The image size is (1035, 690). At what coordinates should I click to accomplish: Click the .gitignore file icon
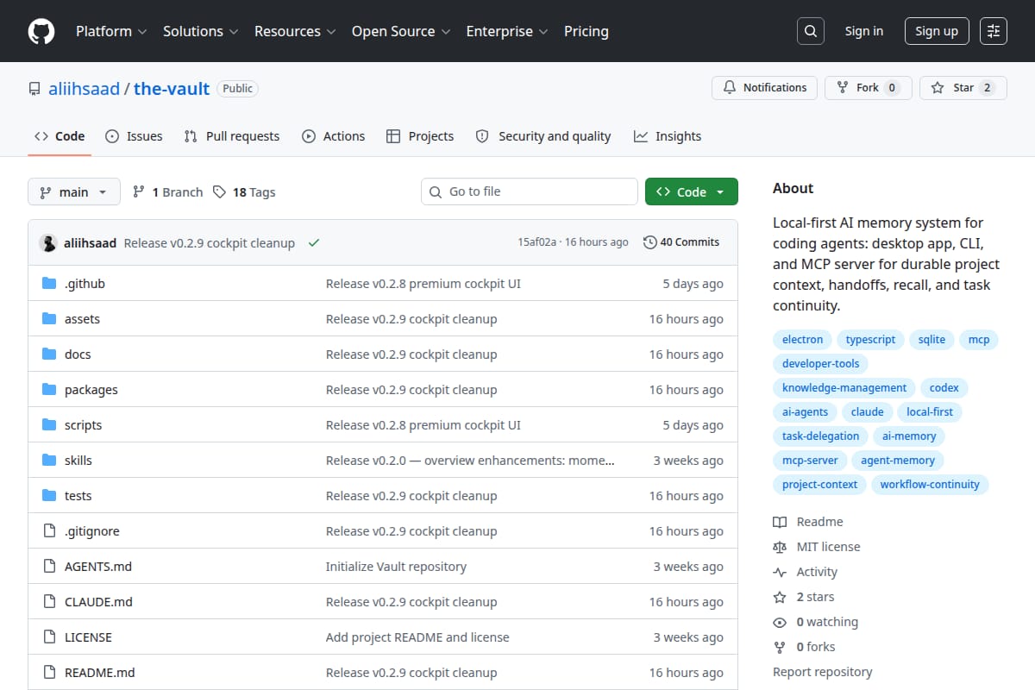49,531
